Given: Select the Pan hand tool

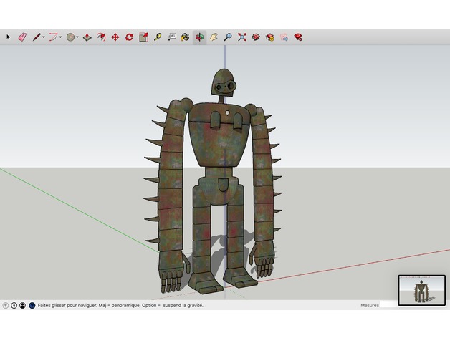Looking at the screenshot, I should [214, 37].
